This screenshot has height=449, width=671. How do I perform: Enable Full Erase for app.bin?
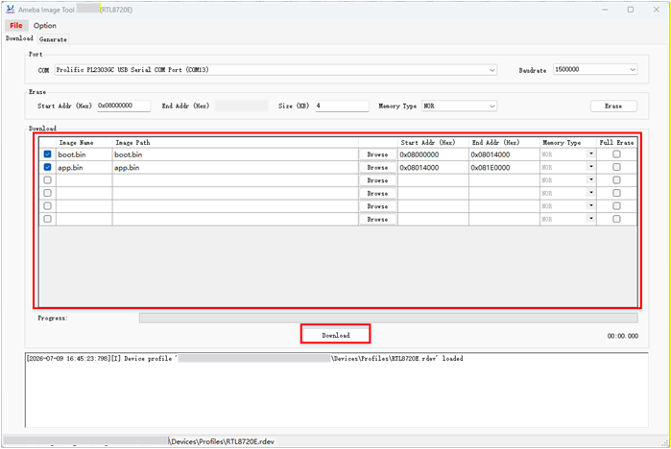(x=616, y=167)
